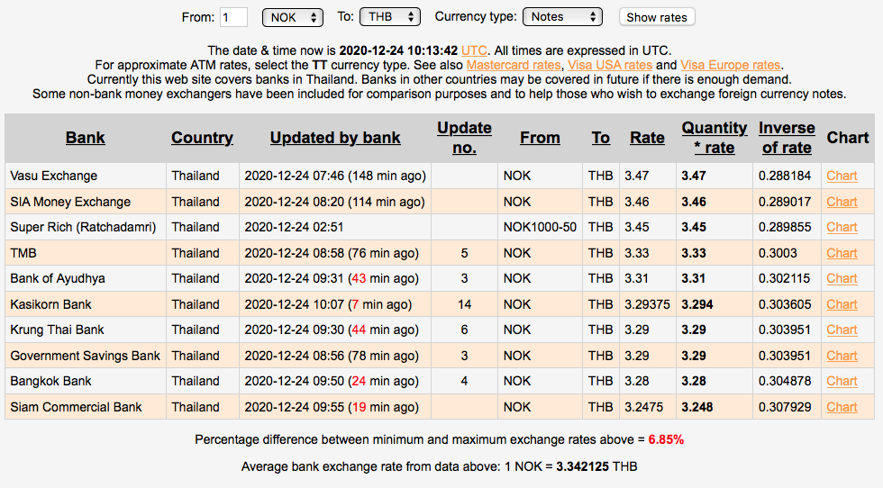The width and height of the screenshot is (883, 488).
Task: View the Chart for Kasikorn Bank
Action: click(x=842, y=304)
